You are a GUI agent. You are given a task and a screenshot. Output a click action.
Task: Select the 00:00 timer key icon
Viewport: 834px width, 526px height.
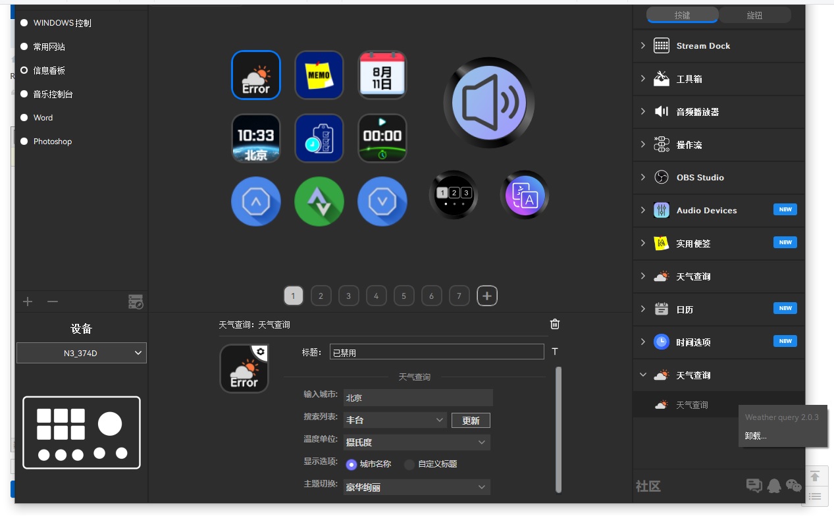(x=382, y=138)
